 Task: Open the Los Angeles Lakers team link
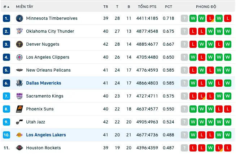(x=46, y=135)
